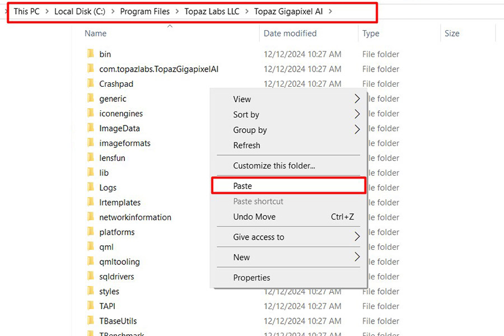The image size is (504, 336).
Task: Click the Crashpad folder icon
Action: (x=91, y=83)
